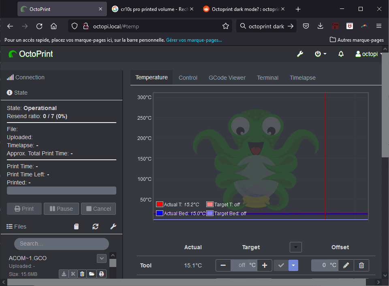The image size is (389, 286).
Task: Collapse the Files panel header
Action: [x=16, y=227]
